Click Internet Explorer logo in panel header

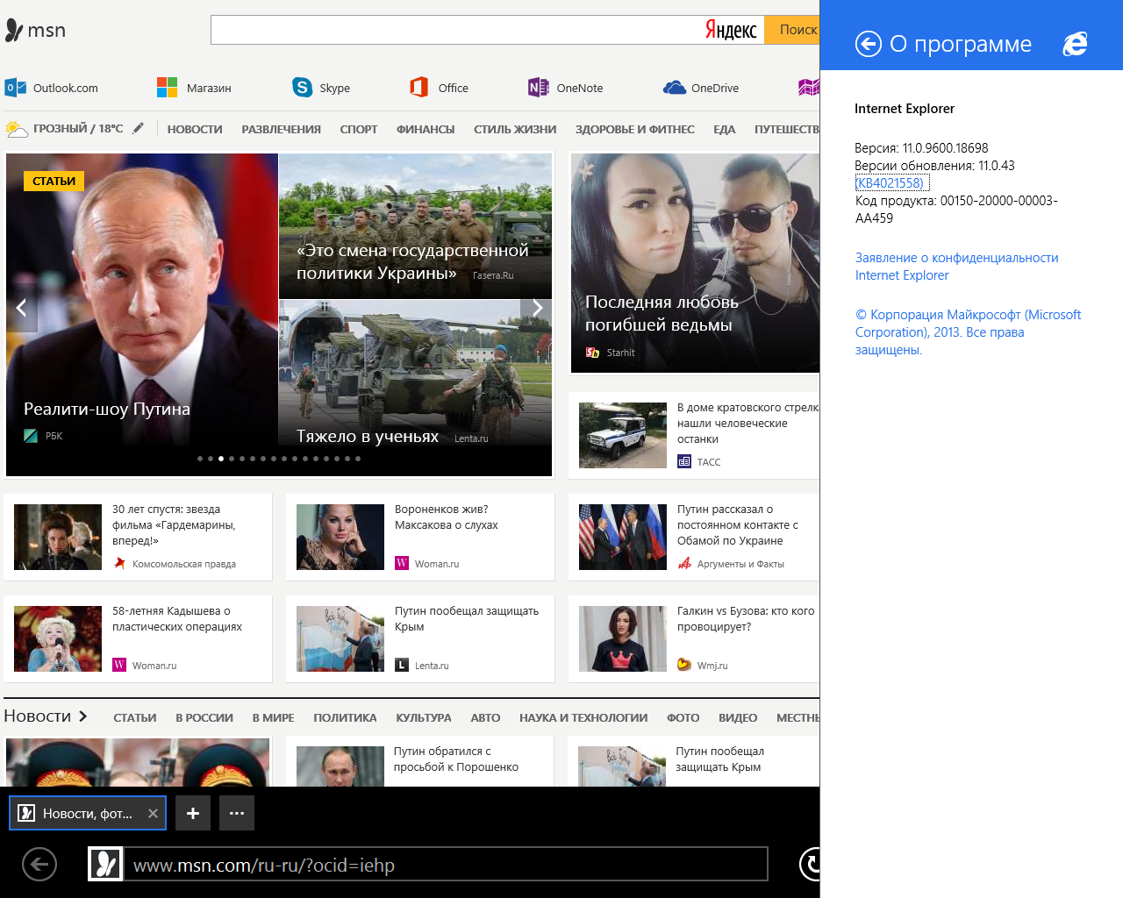[1075, 44]
